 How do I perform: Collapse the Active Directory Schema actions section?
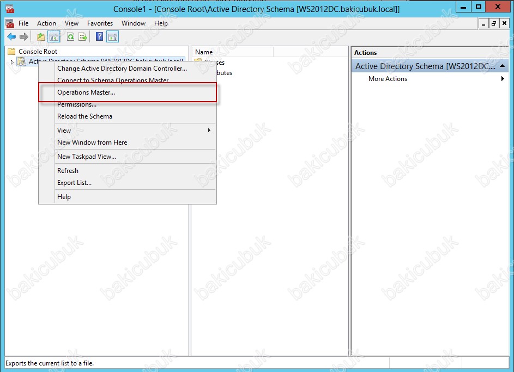[502, 66]
